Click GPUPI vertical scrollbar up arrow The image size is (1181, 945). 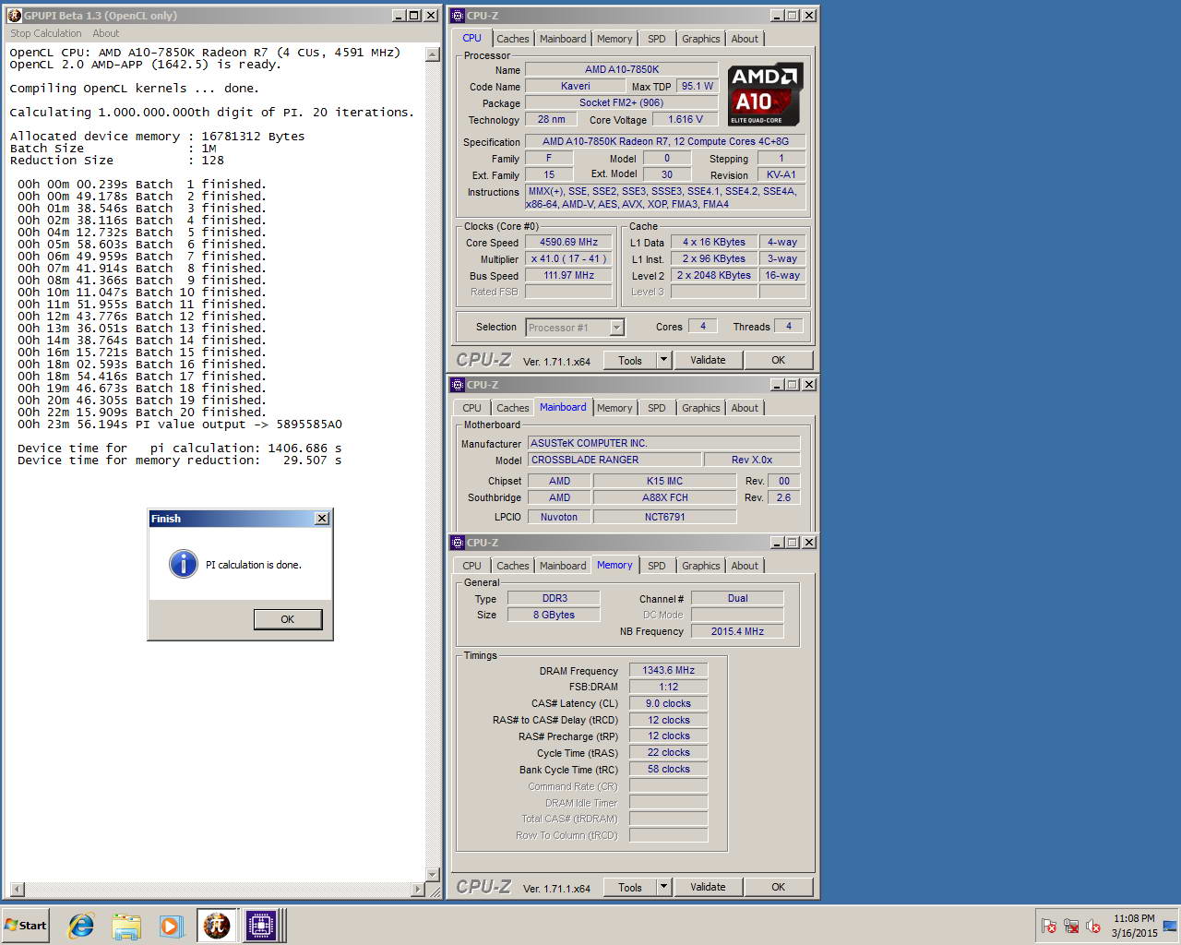[433, 54]
